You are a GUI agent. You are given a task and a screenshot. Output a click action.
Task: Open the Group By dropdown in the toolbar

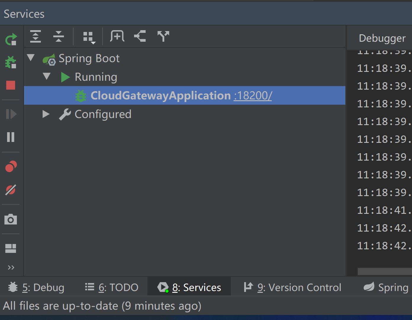(88, 36)
